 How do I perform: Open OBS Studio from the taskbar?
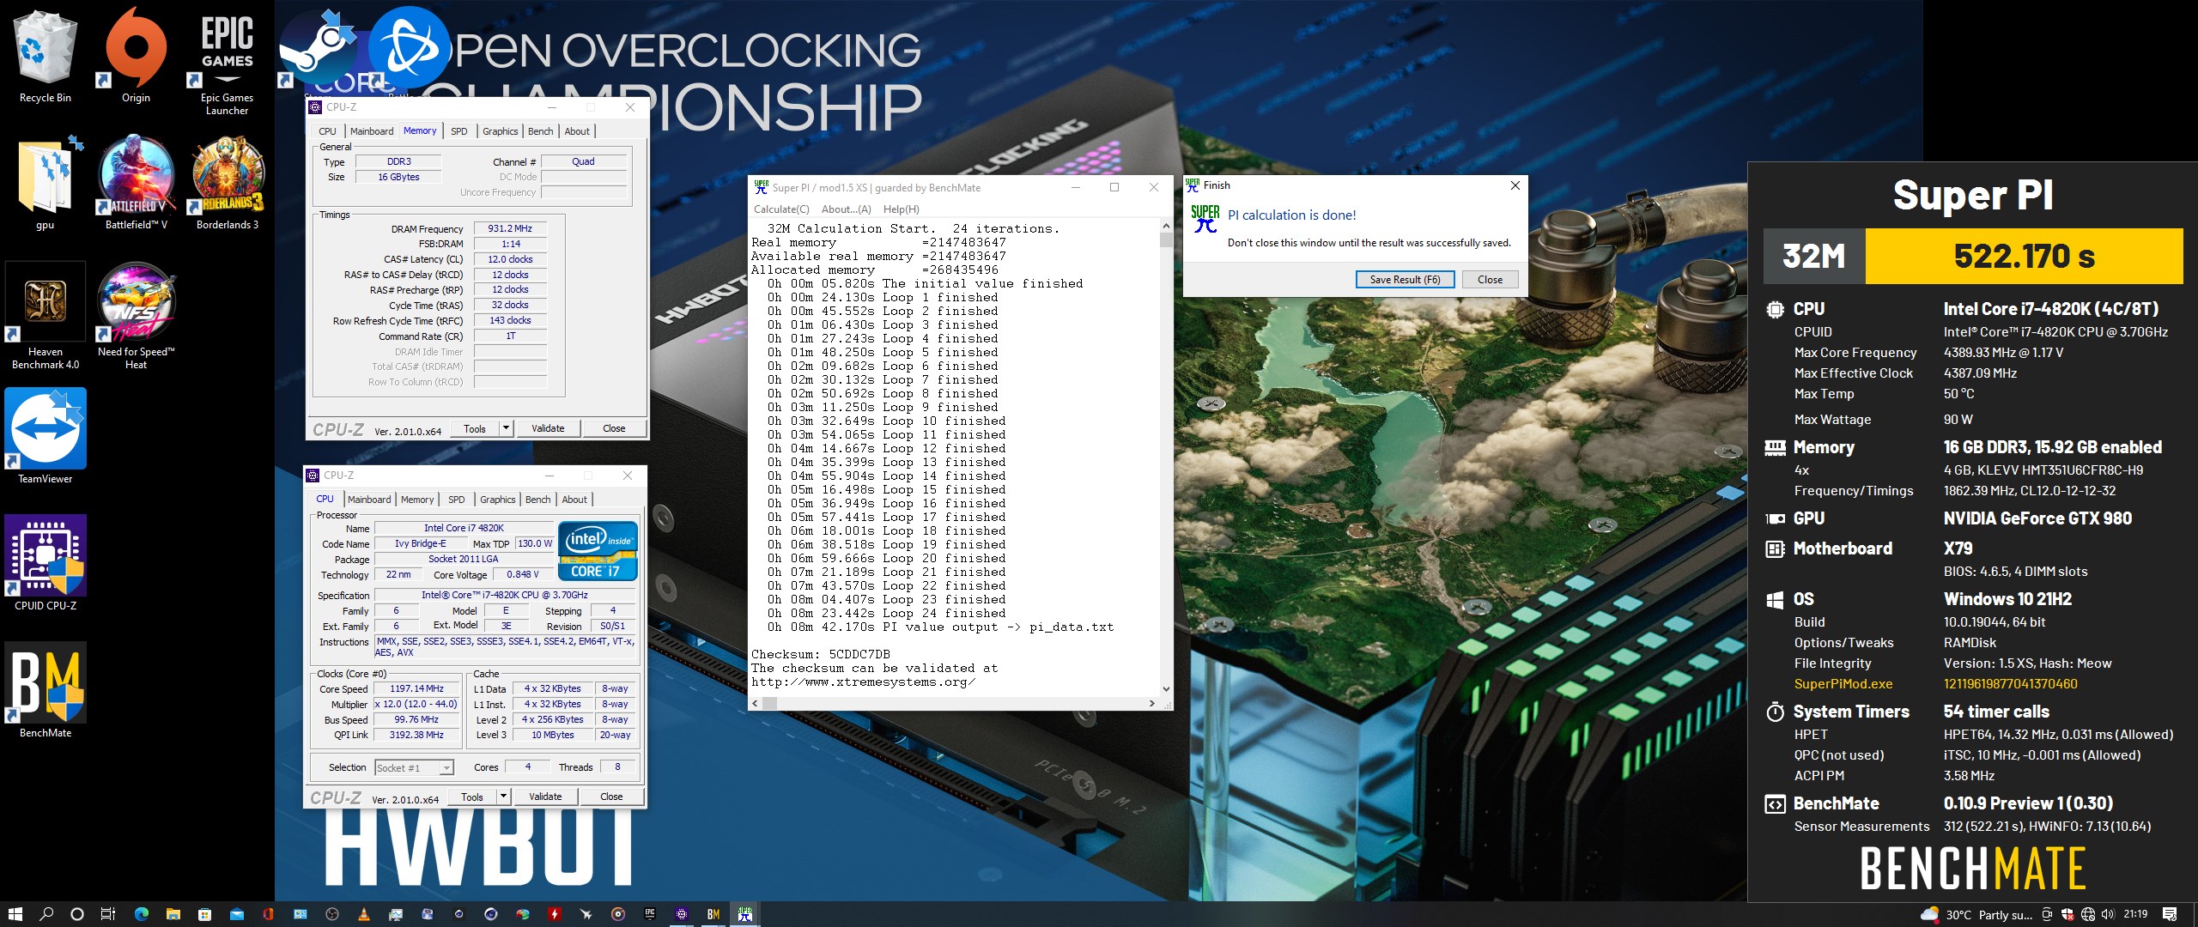point(331,914)
